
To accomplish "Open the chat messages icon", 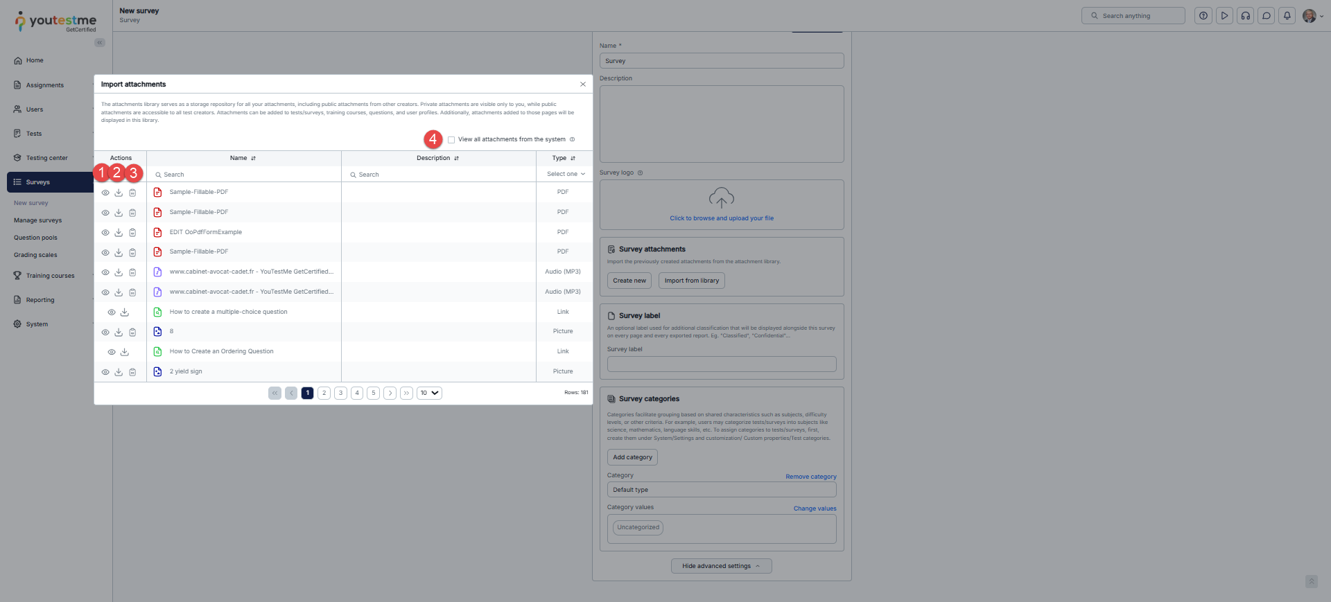I will 1266,16.
